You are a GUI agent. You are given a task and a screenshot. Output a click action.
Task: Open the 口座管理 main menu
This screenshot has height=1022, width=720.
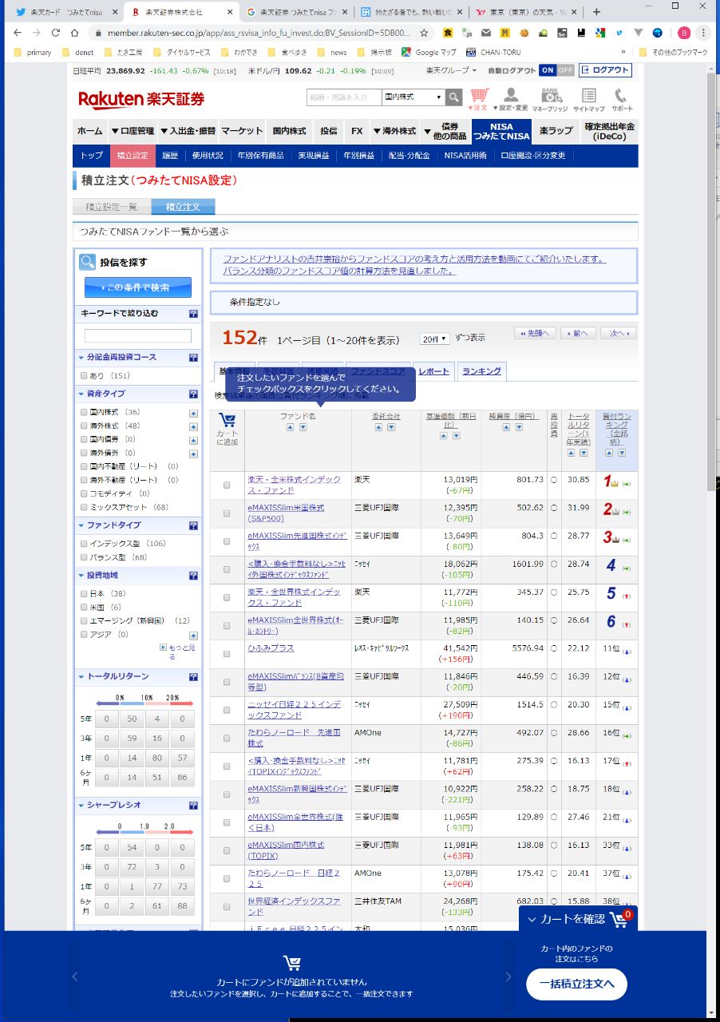coord(133,131)
